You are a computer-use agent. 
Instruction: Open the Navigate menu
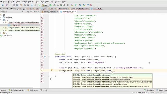pos(11,2)
